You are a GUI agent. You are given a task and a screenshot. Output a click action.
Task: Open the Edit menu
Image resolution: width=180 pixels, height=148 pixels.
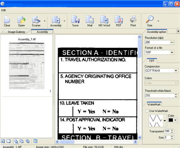[x=3, y=10]
